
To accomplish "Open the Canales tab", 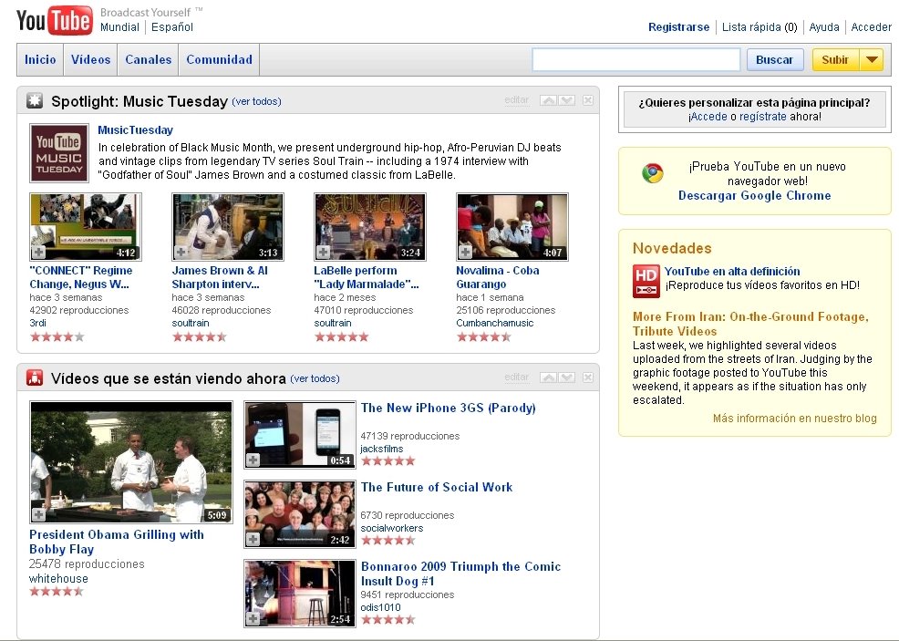I will [x=148, y=60].
